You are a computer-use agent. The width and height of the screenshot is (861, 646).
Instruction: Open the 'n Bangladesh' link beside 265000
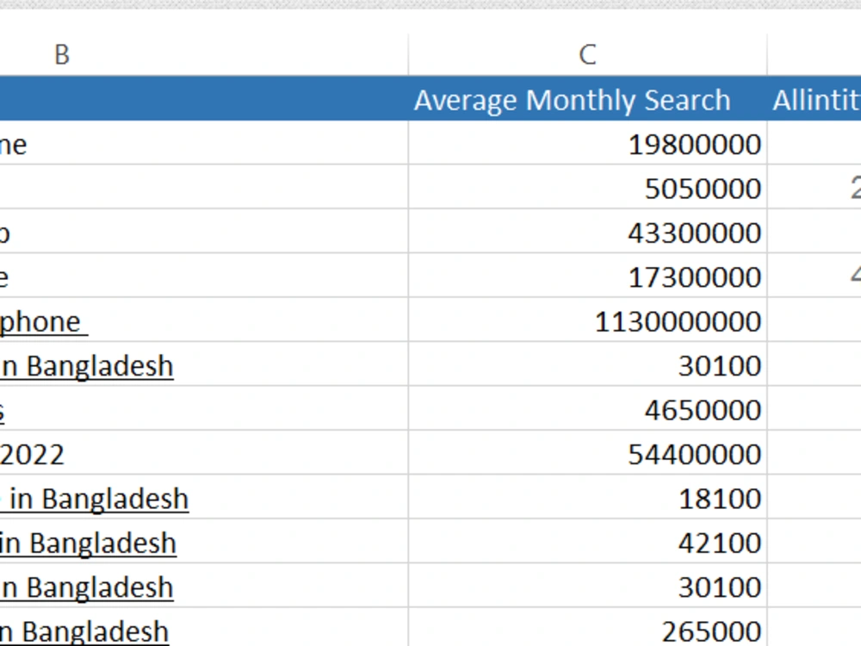(84, 631)
